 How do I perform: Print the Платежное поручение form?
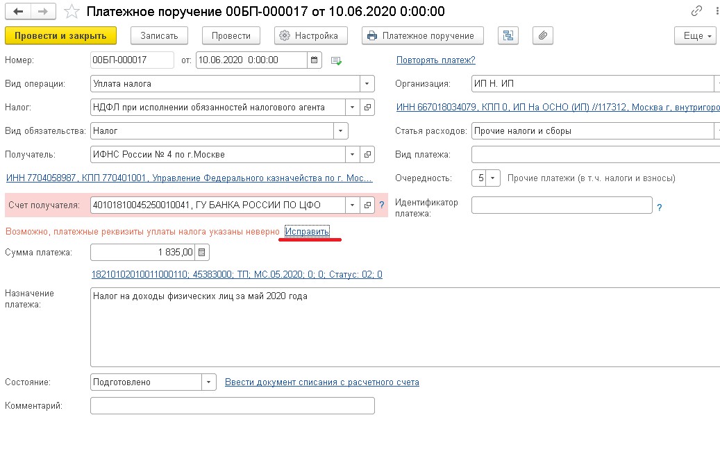tap(423, 35)
